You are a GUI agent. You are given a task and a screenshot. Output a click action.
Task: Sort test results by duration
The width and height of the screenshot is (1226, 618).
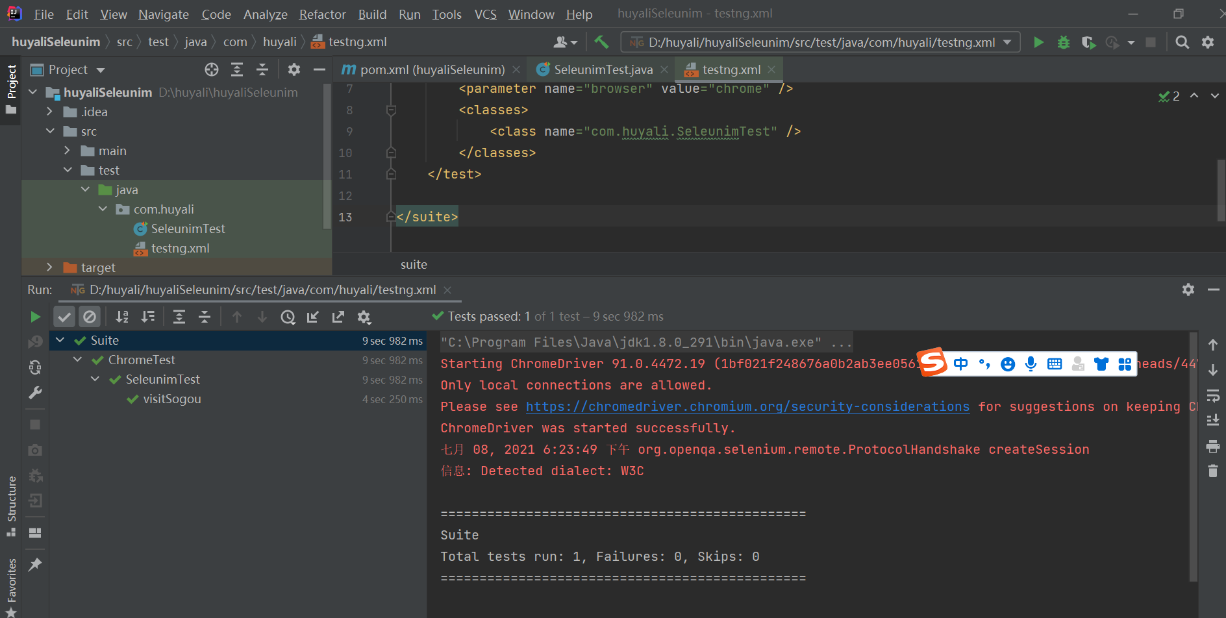[148, 317]
